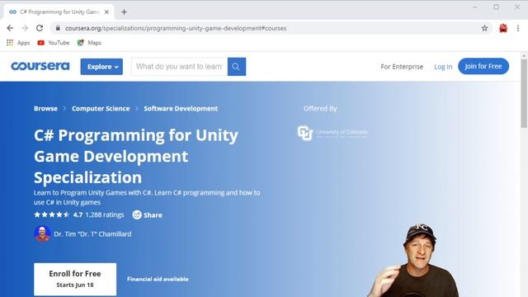The height and width of the screenshot is (297, 528).
Task: Go to Computer Science breadcrumb
Action: click(x=101, y=108)
